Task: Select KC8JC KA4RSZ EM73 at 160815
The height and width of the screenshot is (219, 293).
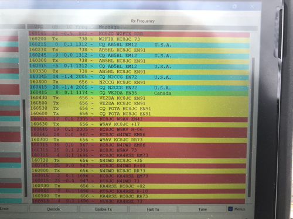Action: (x=139, y=176)
